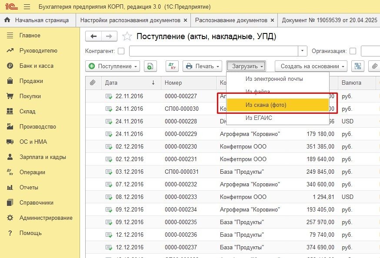Open the Зарплата и кадры section
380x258 pixels.
click(43, 157)
